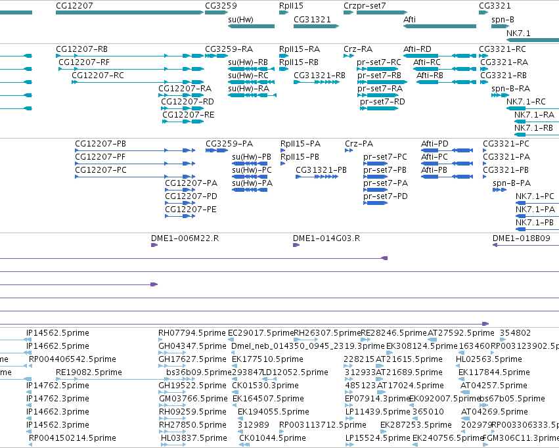Viewport: 559px width, 448px height.
Task: Select the spn-B-RA transcript label
Action: (510, 89)
